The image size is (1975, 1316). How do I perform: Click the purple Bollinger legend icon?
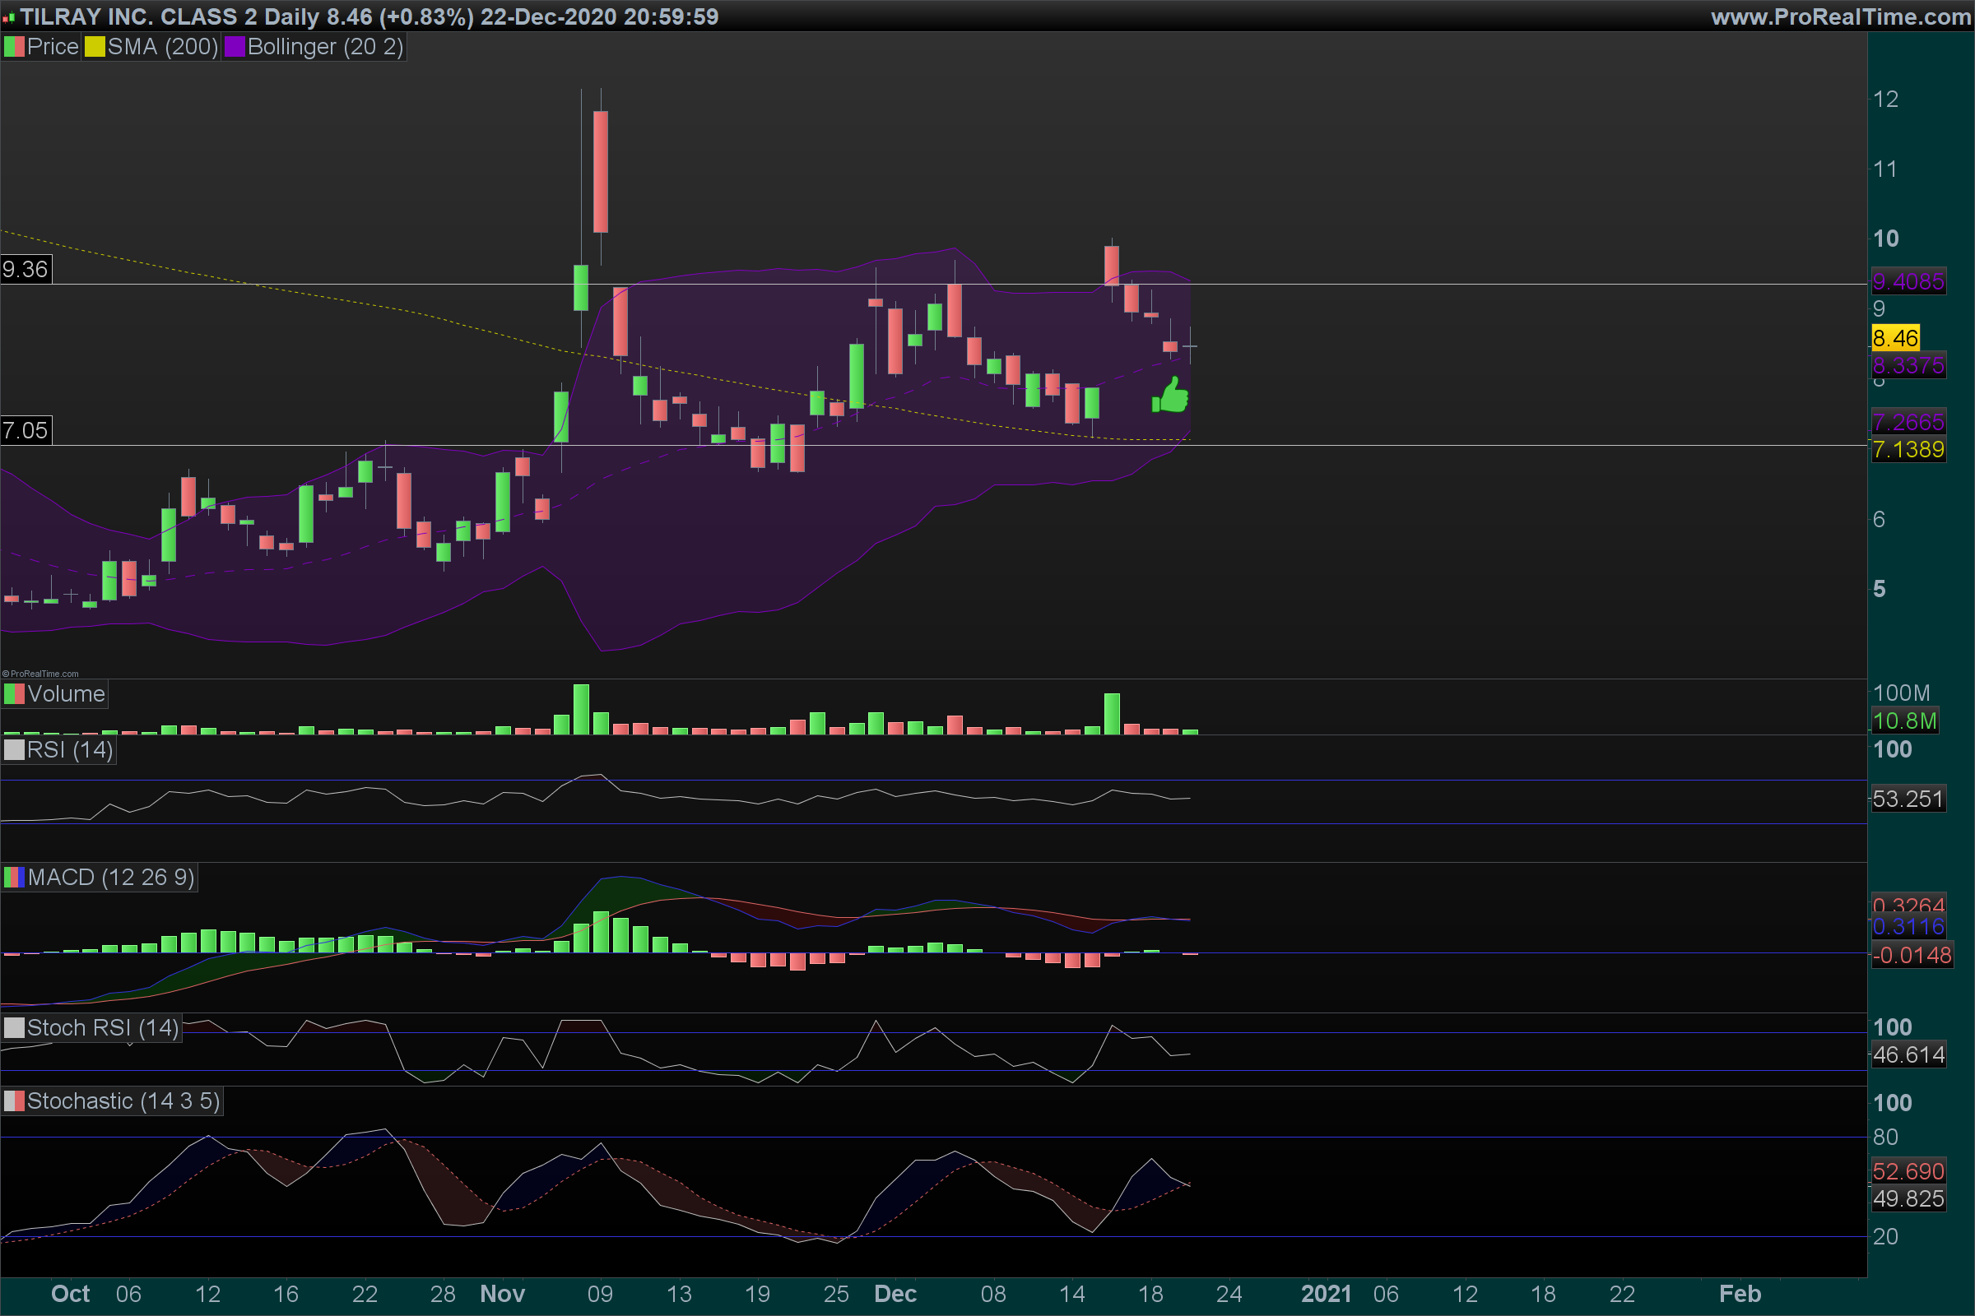coord(235,47)
